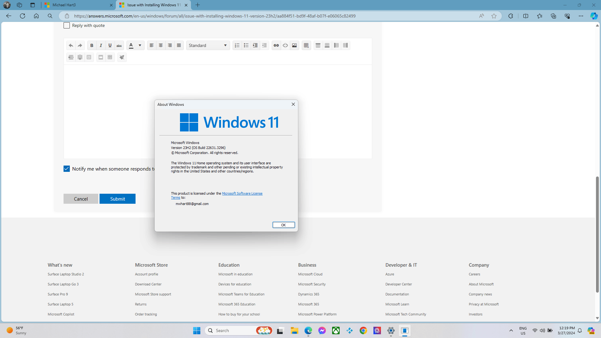Open a new browser tab
The height and width of the screenshot is (338, 601).
click(x=198, y=5)
